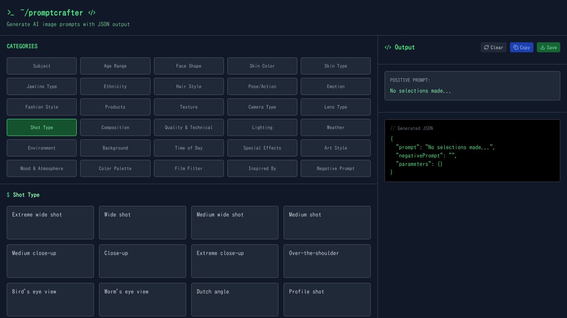The image size is (567, 318).
Task: Toggle the Dutch angle option
Action: [235, 300]
